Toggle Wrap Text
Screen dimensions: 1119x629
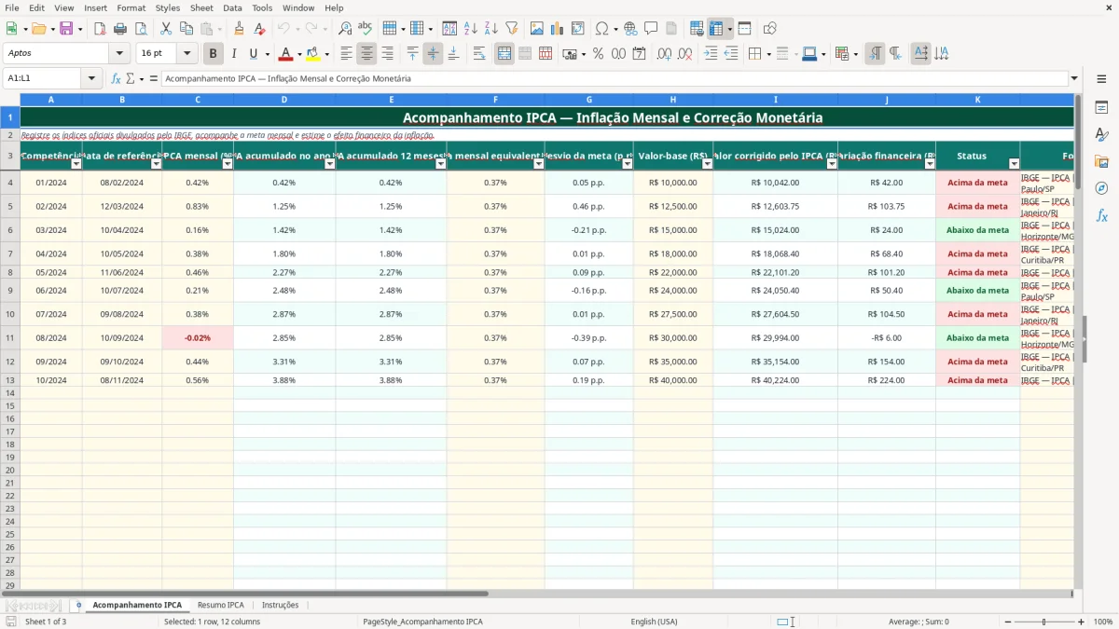tap(479, 54)
